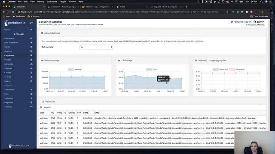Image resolution: width=275 pixels, height=154 pixels.
Task: Open the Networks menu item
Action: click(9, 64)
